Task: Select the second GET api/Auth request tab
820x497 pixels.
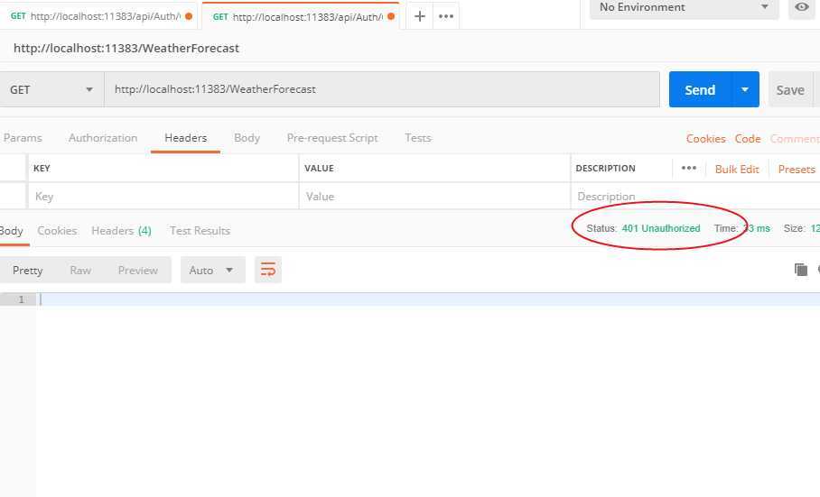Action: pos(301,16)
